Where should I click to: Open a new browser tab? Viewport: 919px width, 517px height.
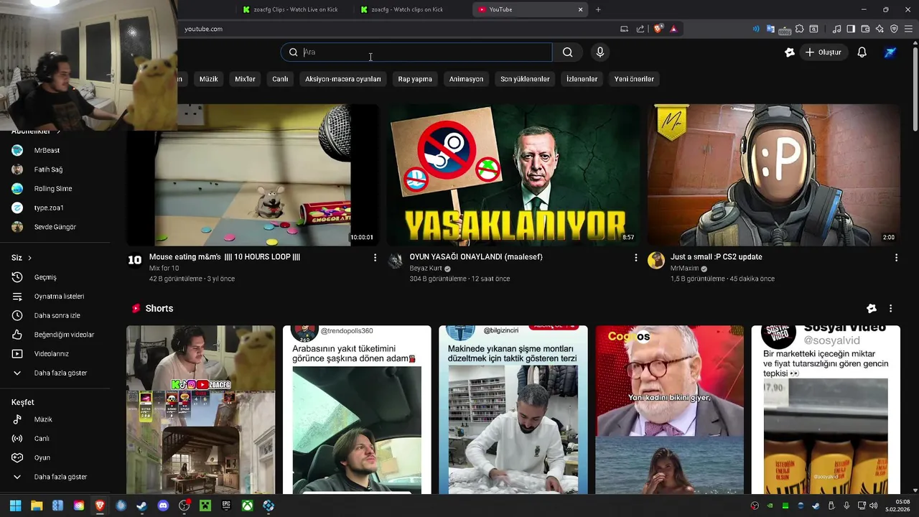coord(598,9)
